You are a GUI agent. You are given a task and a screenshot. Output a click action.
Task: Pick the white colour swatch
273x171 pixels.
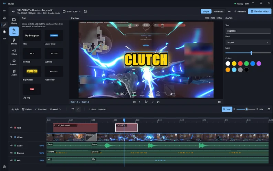(228, 64)
